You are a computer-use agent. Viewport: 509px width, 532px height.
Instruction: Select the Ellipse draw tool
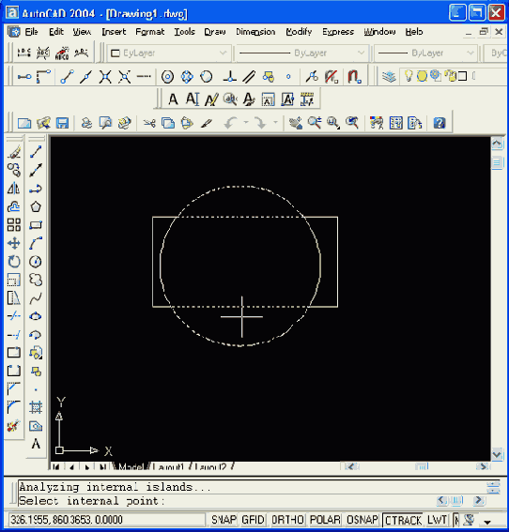tap(36, 316)
